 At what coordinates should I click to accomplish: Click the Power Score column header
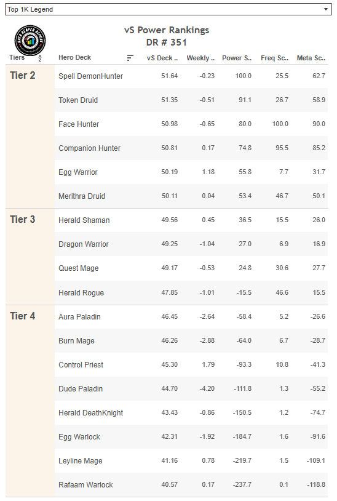click(x=237, y=58)
